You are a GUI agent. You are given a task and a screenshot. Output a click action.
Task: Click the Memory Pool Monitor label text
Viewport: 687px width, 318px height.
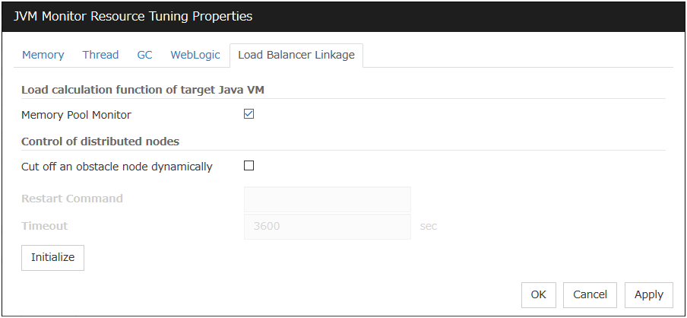point(76,115)
